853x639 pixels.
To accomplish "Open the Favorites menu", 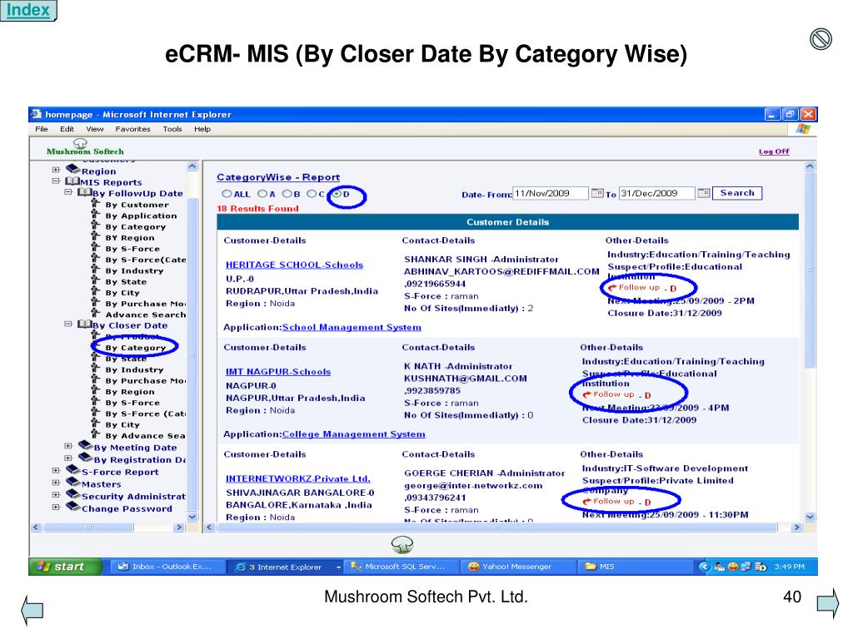I will [132, 129].
